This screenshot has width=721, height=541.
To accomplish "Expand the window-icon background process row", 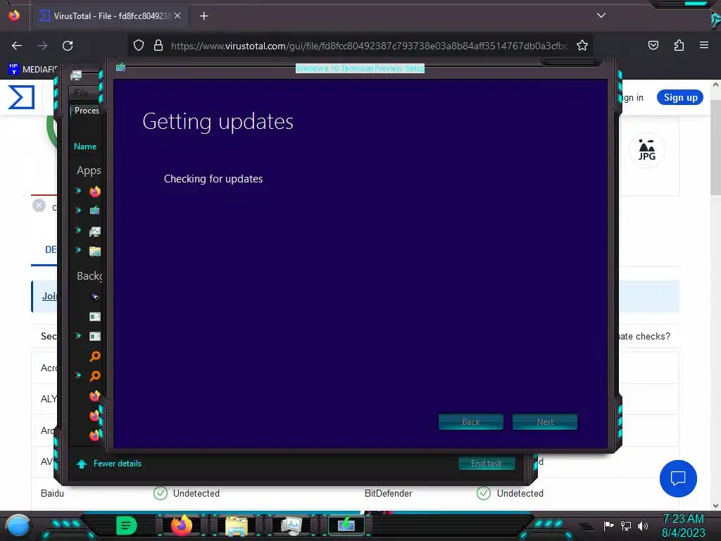I will (x=78, y=336).
